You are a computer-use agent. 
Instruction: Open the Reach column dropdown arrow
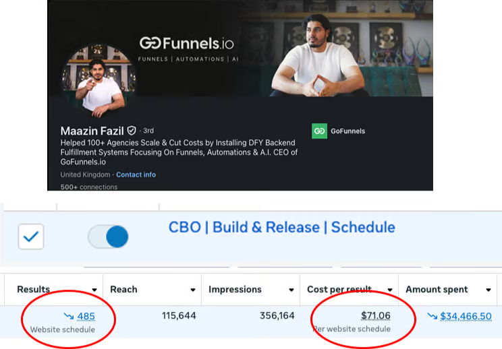(x=193, y=290)
